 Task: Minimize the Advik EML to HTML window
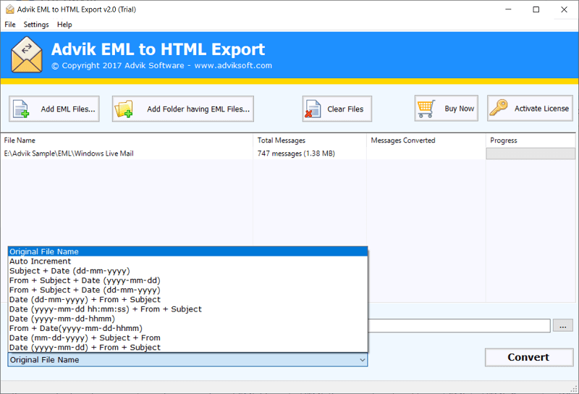508,9
